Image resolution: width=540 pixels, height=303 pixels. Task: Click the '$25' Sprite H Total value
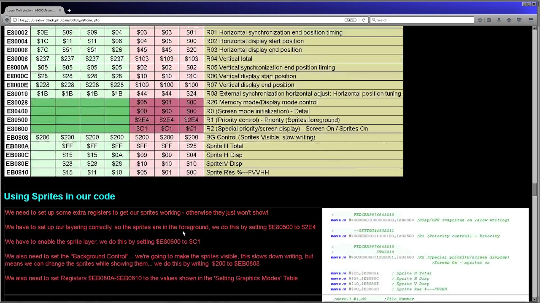point(192,146)
